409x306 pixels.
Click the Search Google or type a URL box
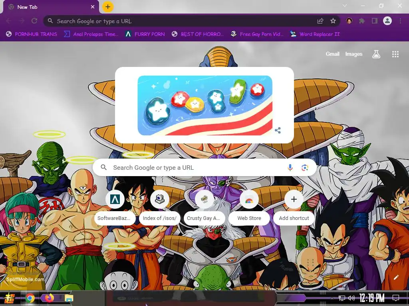(205, 168)
